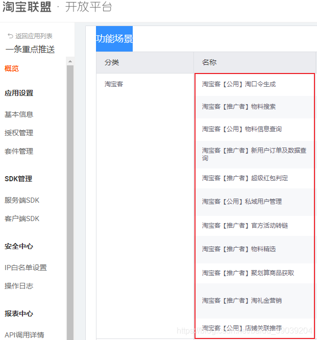Click the 报表中心 section heading
The width and height of the screenshot is (317, 340).
(19, 313)
